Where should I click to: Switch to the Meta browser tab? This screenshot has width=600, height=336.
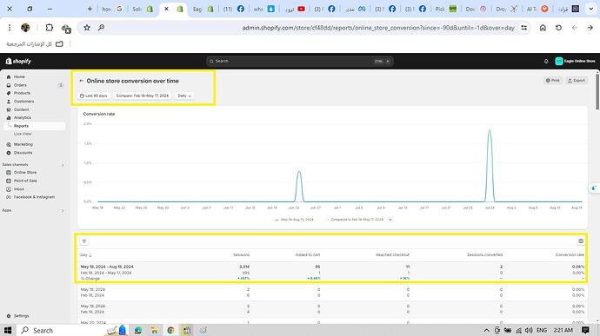click(x=356, y=9)
